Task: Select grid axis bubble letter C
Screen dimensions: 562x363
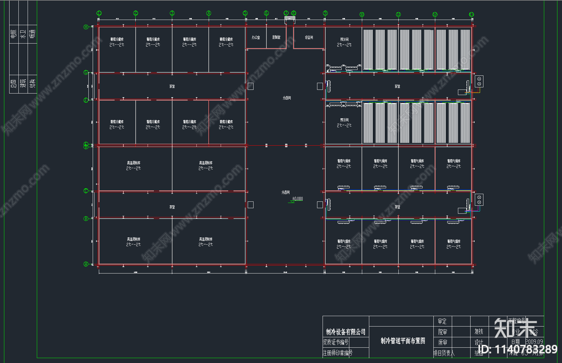Action: (86, 191)
